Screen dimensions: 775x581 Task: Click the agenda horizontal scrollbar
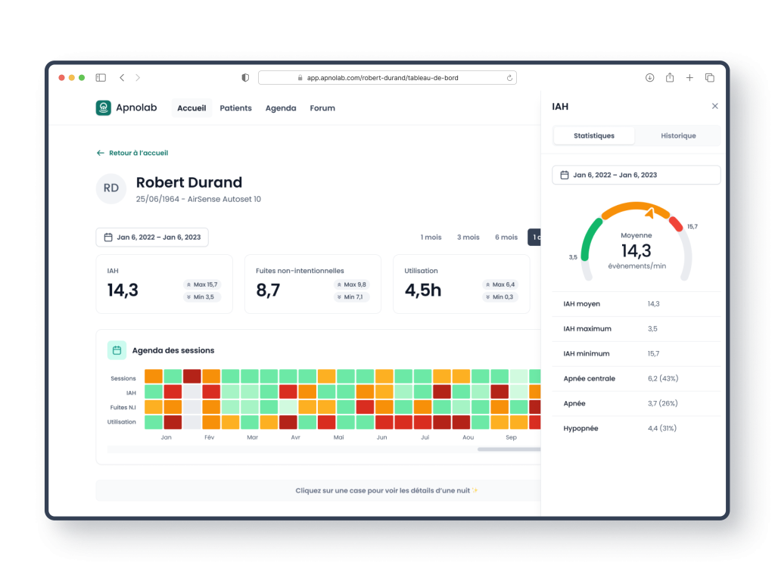tap(509, 449)
